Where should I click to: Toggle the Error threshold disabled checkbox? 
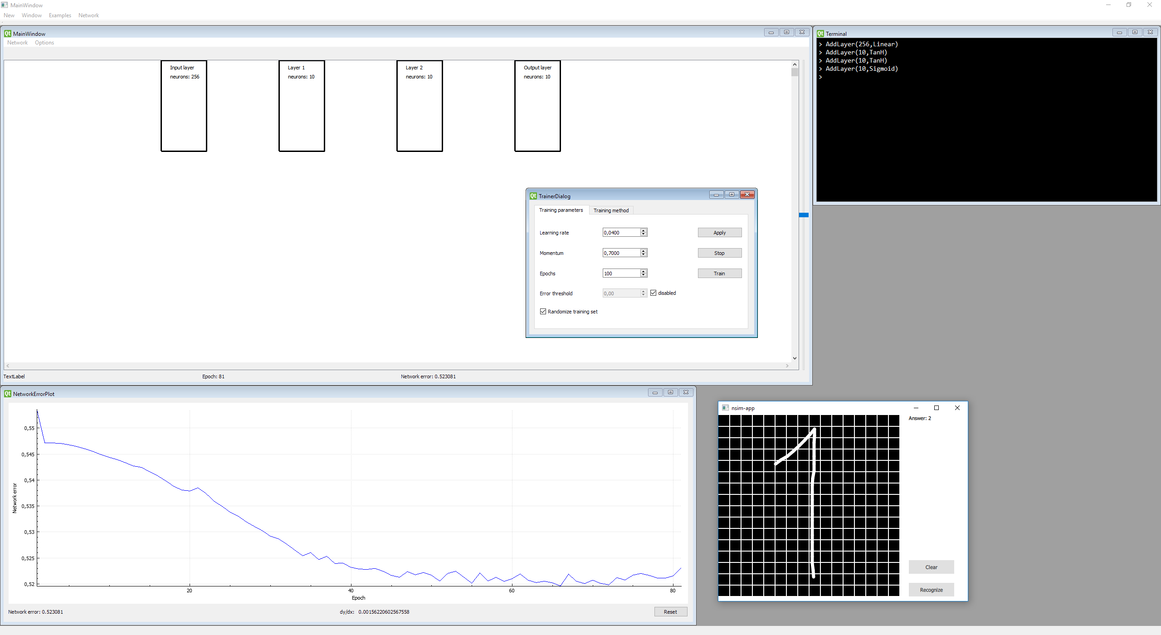(654, 293)
